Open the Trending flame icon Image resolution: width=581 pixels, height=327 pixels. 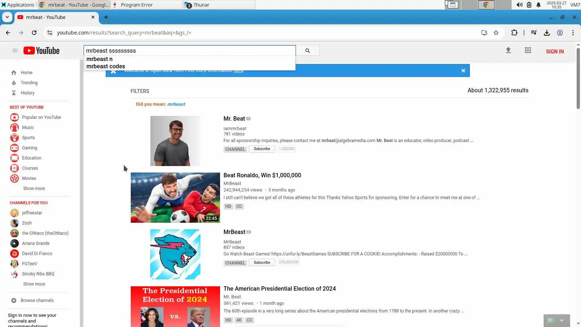[14, 83]
